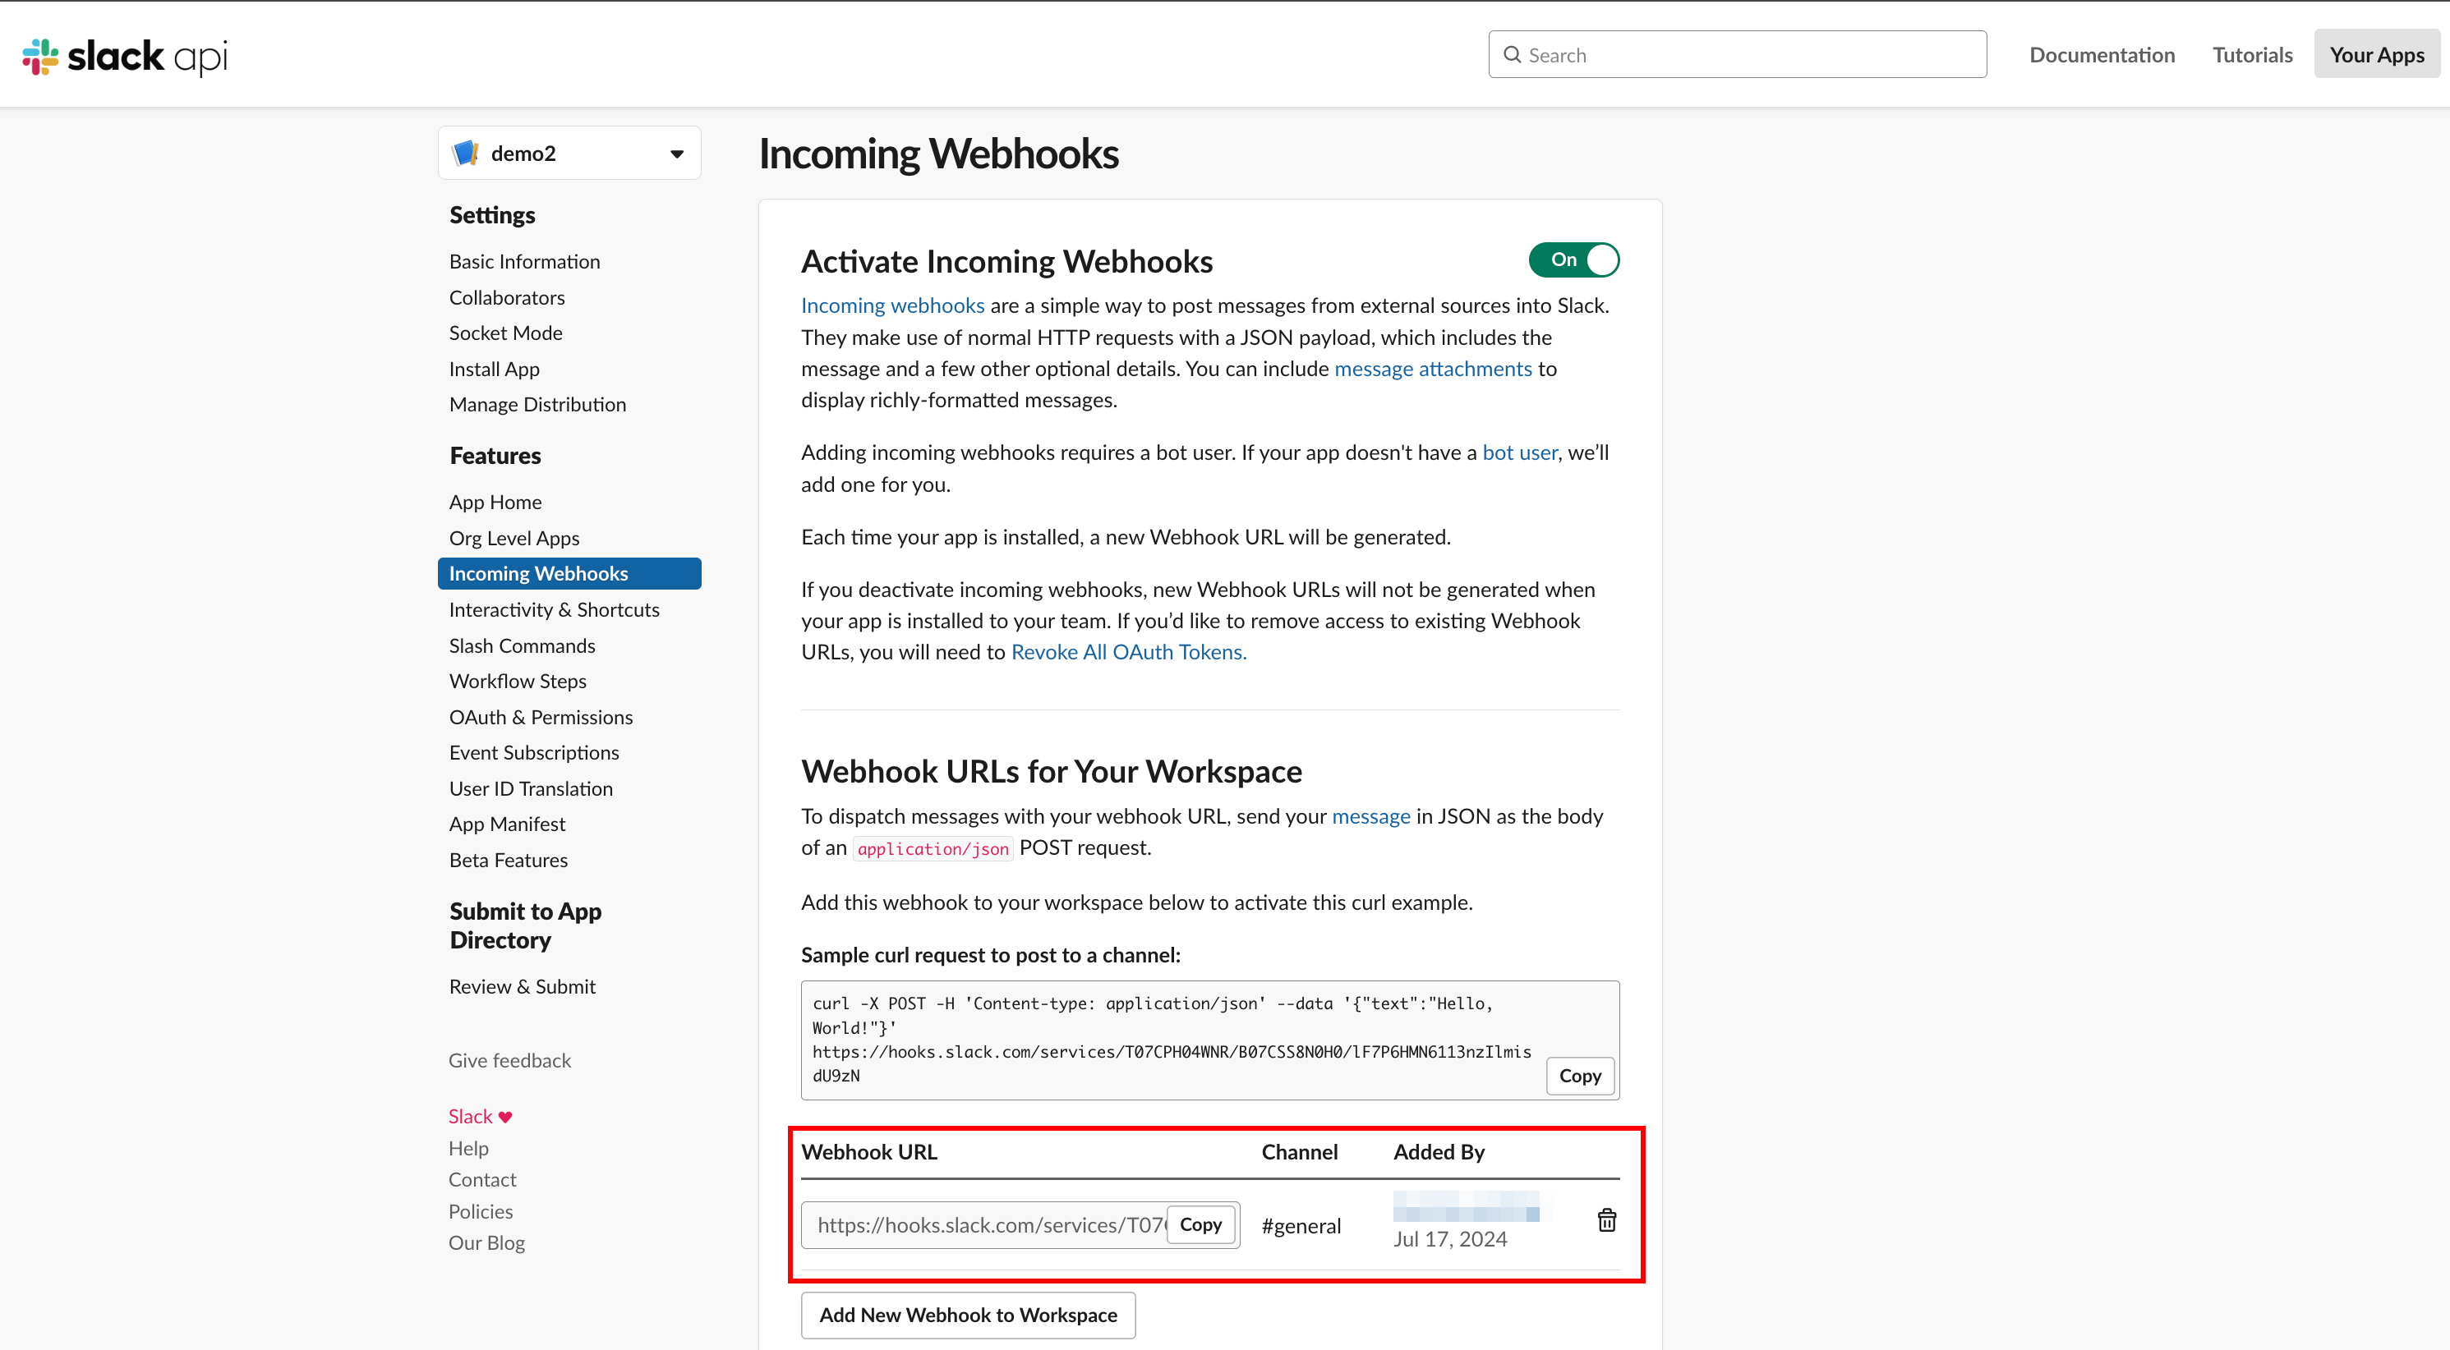This screenshot has width=2450, height=1350.
Task: Click the Search input field
Action: tap(1737, 54)
